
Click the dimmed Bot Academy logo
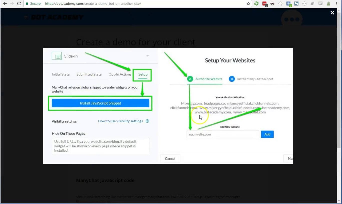click(x=54, y=17)
